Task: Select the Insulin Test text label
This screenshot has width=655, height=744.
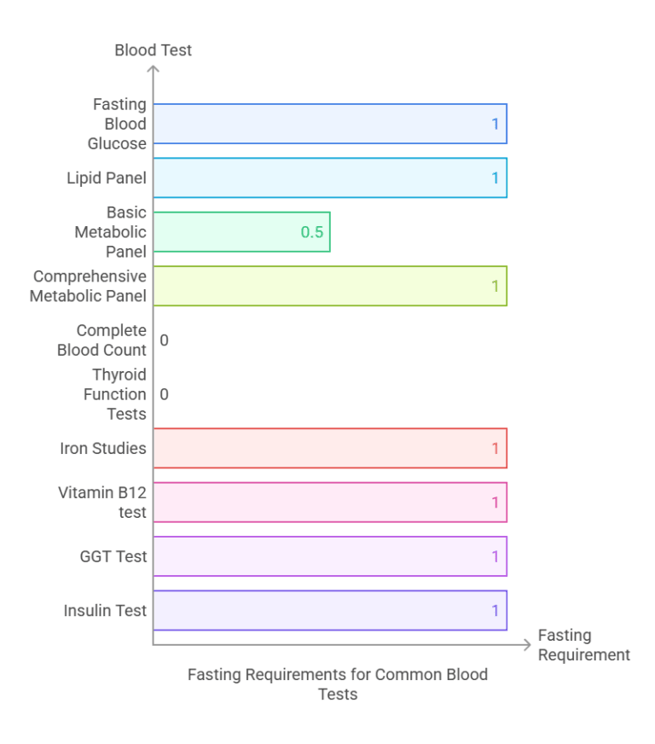Action: pyautogui.click(x=105, y=611)
